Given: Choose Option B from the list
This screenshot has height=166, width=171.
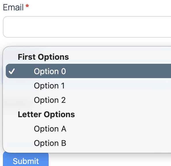Looking at the screenshot, I should pyautogui.click(x=88, y=143).
